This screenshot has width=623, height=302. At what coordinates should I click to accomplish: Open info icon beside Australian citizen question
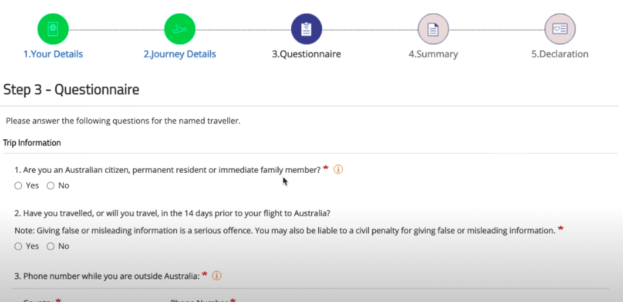point(338,170)
